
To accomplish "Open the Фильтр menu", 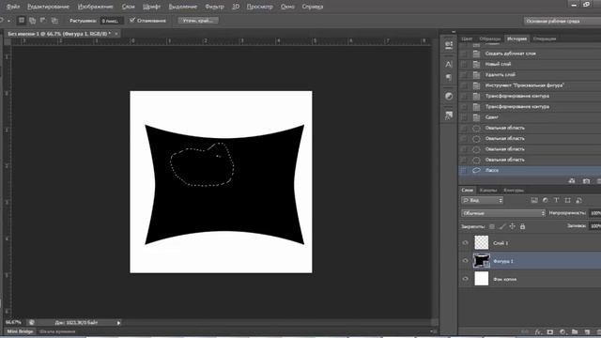I will point(214,7).
